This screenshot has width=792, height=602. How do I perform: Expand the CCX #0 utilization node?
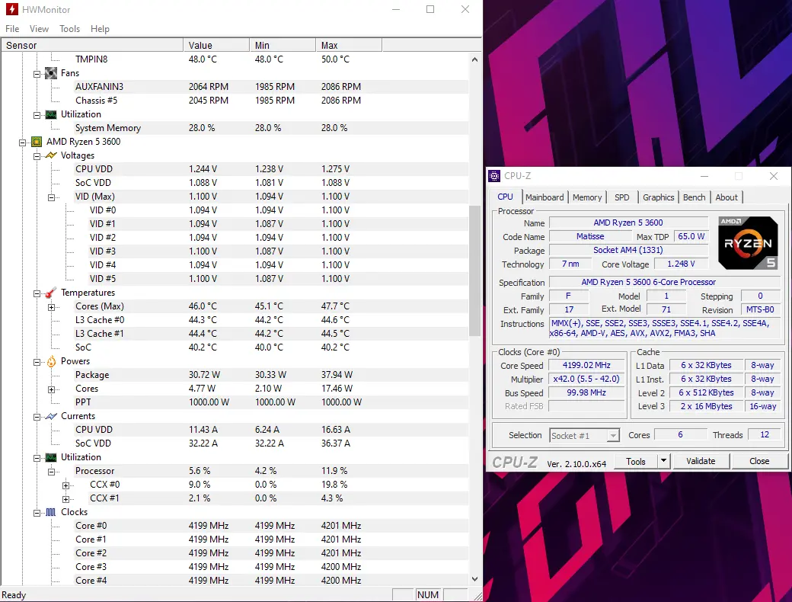pos(65,485)
